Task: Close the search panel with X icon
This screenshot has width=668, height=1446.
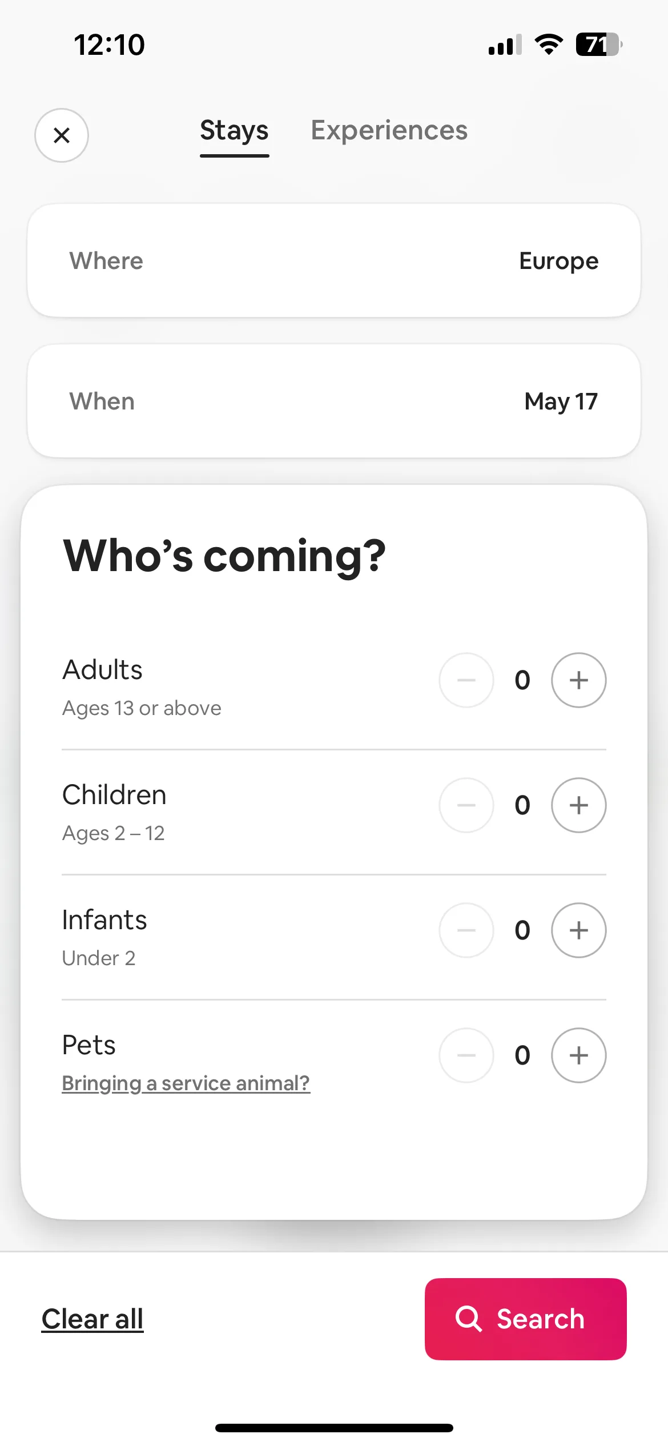Action: click(62, 135)
